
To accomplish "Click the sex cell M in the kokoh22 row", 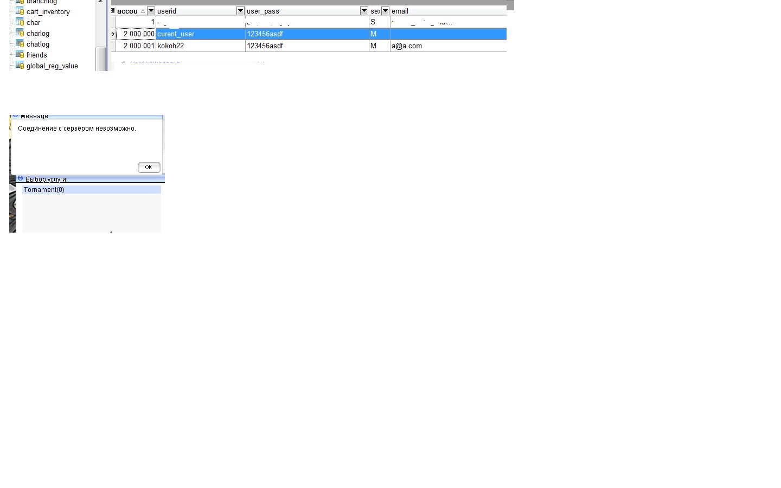I will 380,46.
